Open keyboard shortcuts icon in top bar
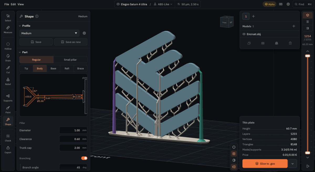Viewport: 315px width, 172px height. point(281,4)
